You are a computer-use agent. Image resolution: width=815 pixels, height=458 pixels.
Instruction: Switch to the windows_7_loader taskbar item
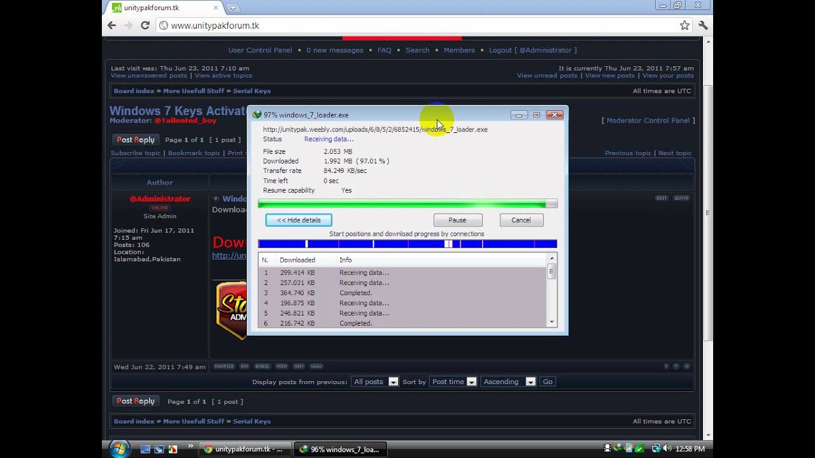341,449
